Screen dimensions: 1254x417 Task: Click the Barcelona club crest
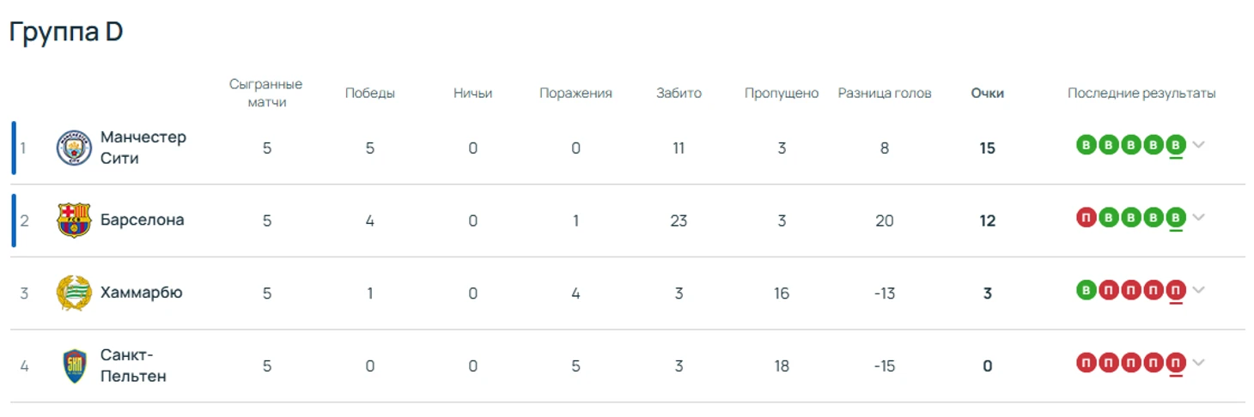74,221
